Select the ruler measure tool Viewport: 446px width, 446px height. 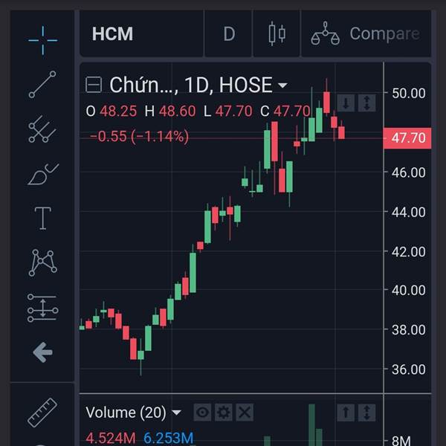pyautogui.click(x=42, y=413)
